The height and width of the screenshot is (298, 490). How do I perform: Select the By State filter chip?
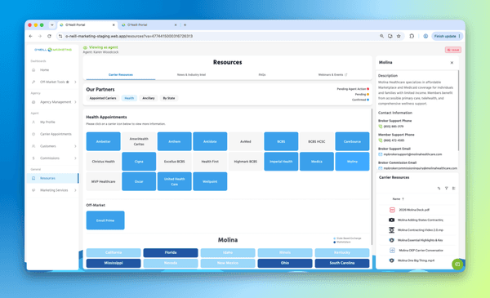pos(169,98)
